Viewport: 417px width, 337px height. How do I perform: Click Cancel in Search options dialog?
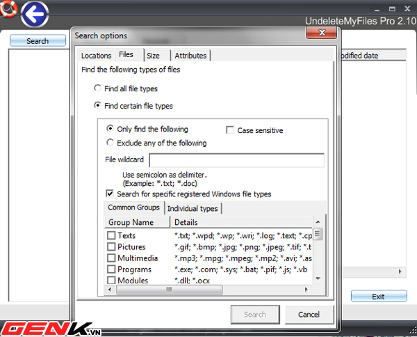(x=309, y=315)
